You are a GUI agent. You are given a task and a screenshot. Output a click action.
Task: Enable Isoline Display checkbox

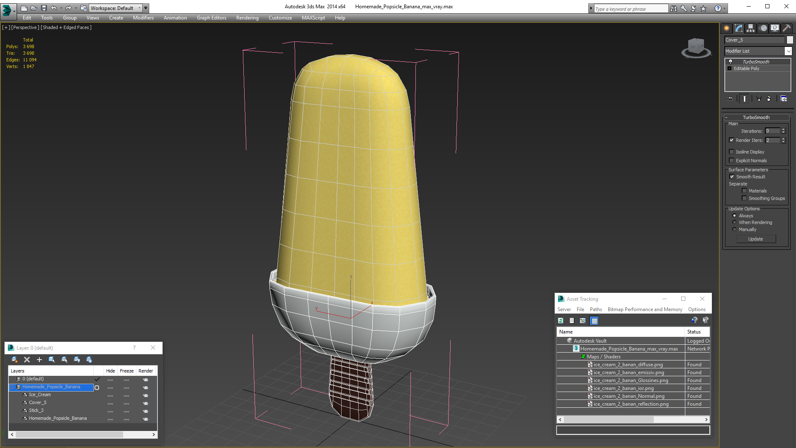pos(731,152)
